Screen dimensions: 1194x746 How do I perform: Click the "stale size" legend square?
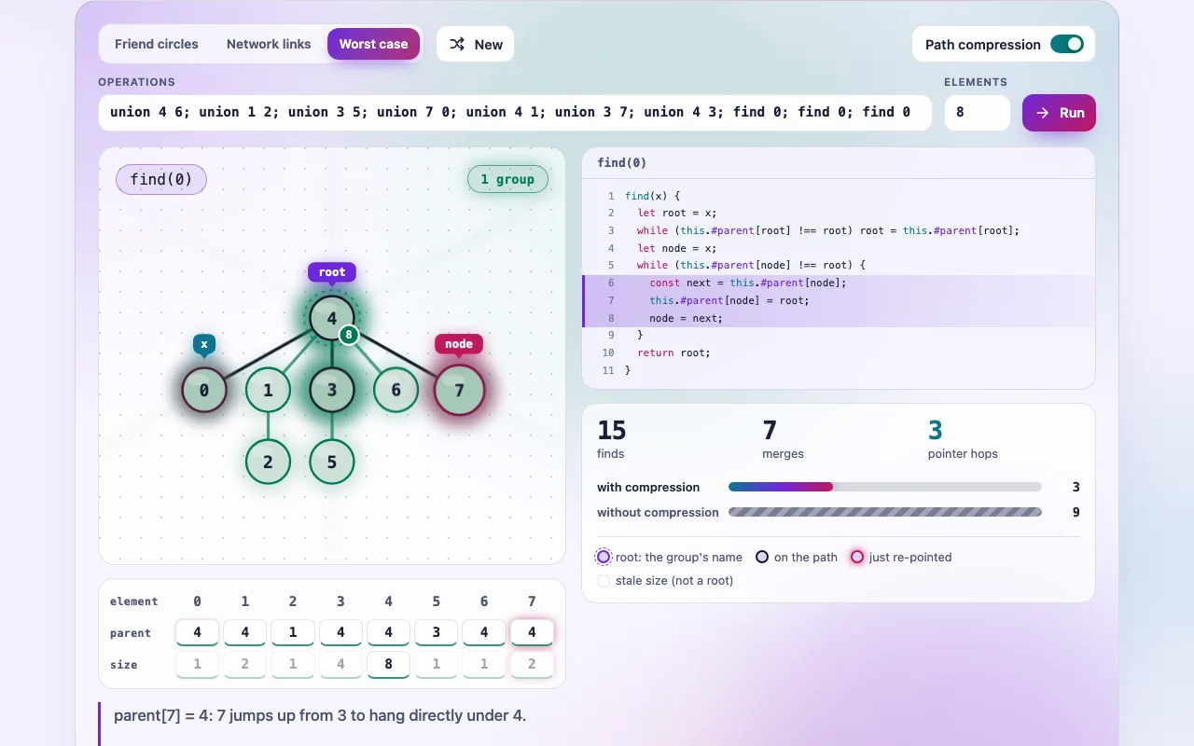point(604,581)
